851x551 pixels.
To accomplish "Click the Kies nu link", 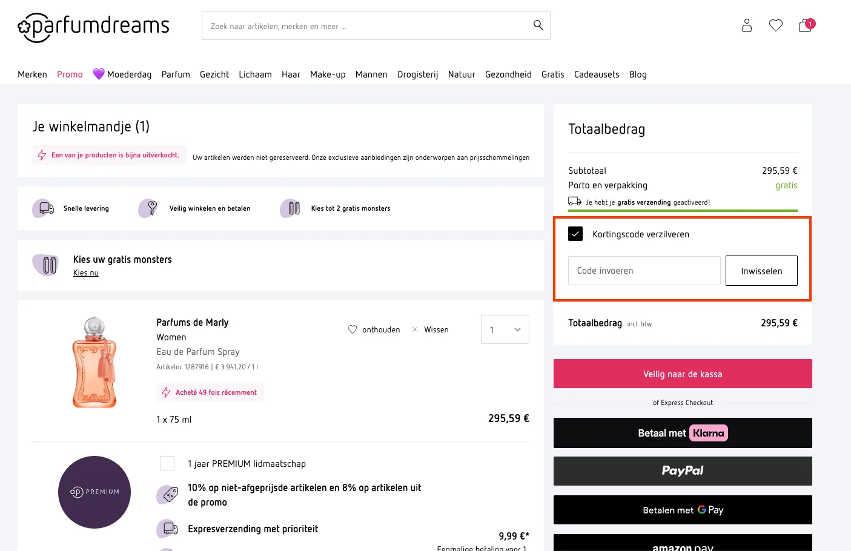I will pos(86,273).
